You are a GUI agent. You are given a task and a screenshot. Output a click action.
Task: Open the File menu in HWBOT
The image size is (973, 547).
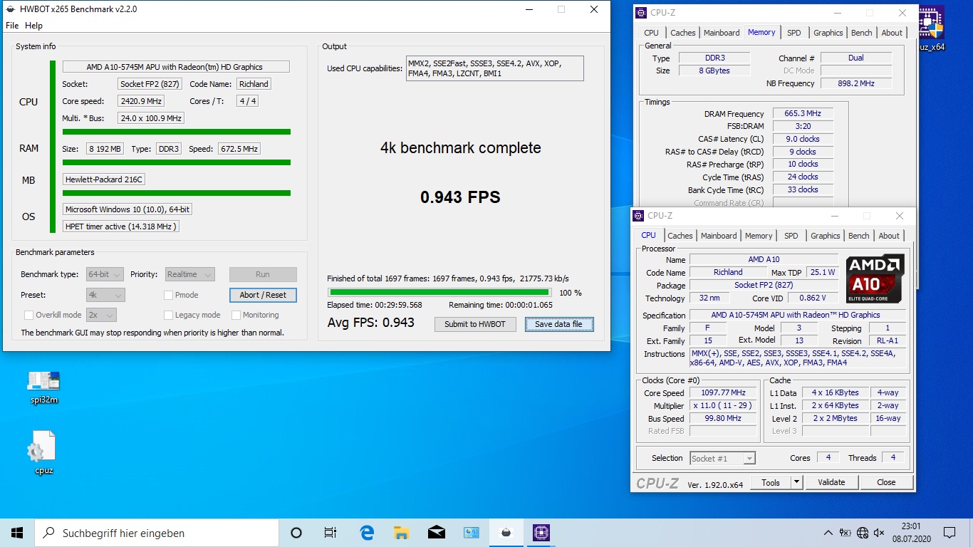12,26
